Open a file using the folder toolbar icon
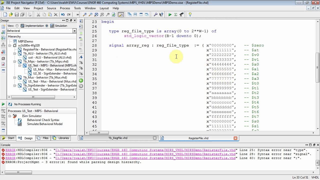This screenshot has width=320, height=180. pyautogui.click(x=11, y=14)
